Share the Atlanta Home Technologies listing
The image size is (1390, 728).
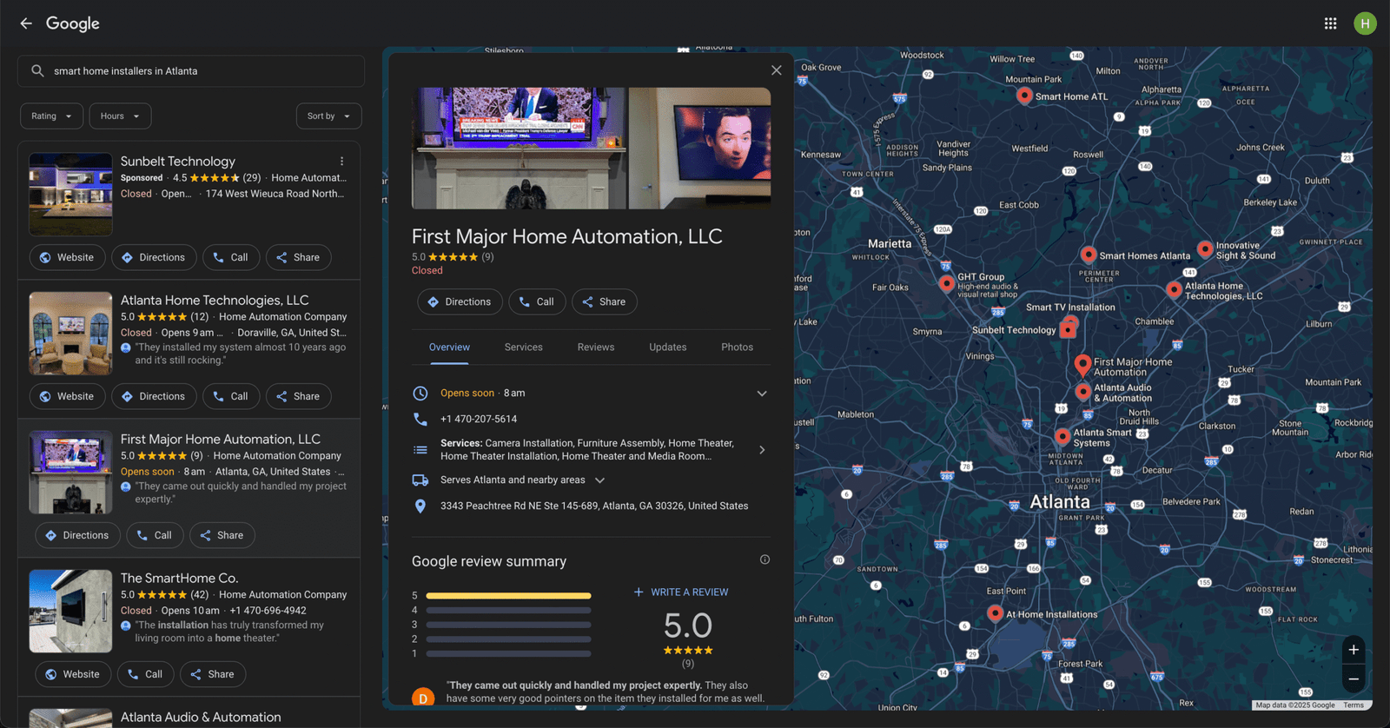(298, 396)
